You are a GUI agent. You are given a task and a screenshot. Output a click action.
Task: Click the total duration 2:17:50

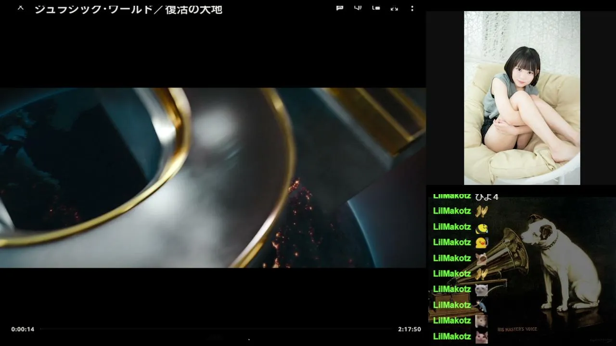click(x=410, y=329)
